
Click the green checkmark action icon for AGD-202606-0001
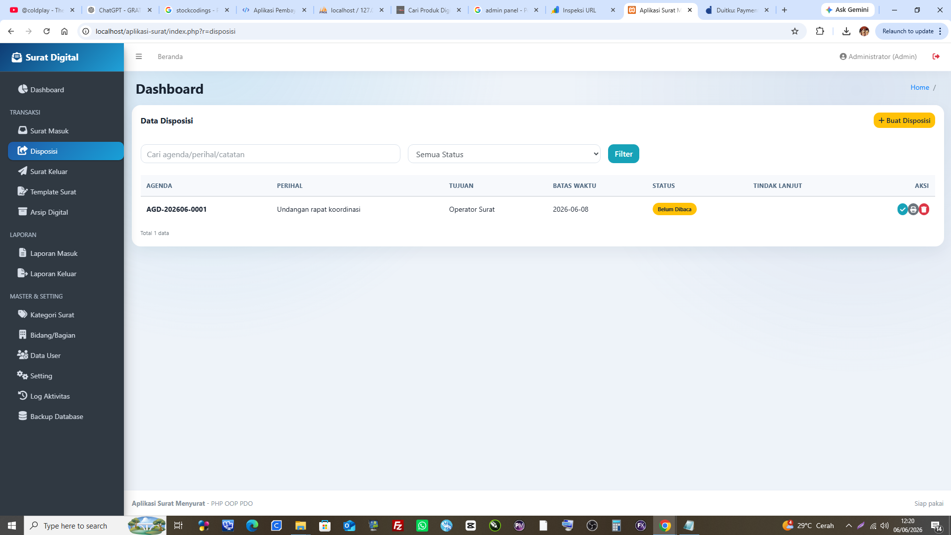[x=902, y=209]
